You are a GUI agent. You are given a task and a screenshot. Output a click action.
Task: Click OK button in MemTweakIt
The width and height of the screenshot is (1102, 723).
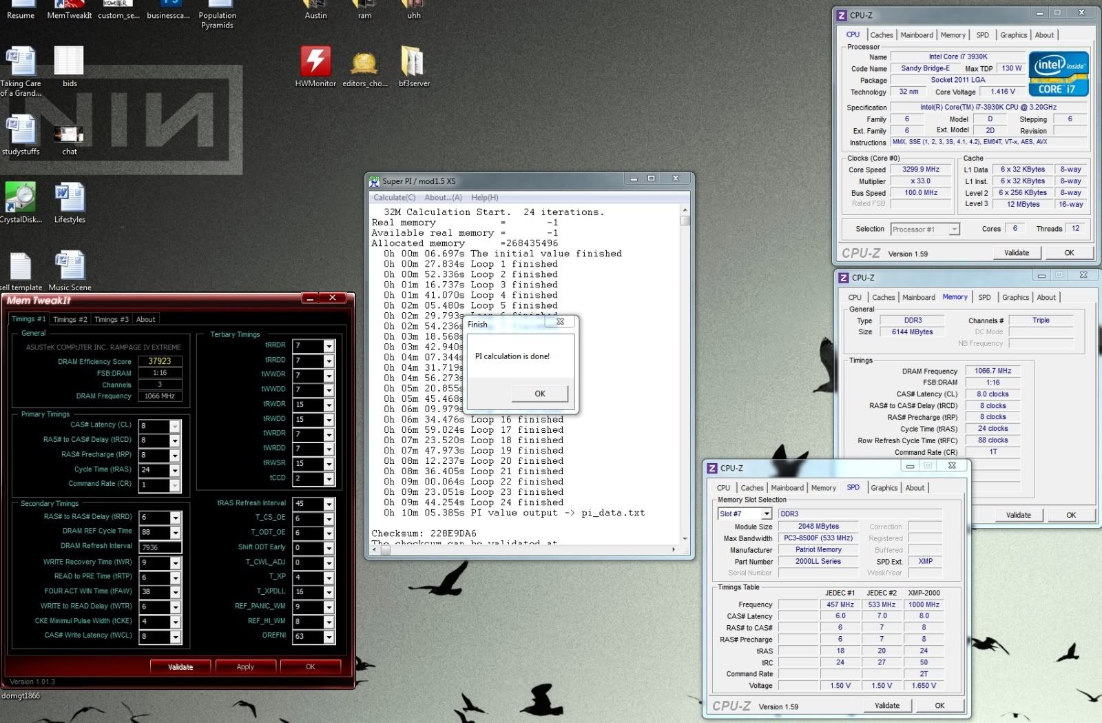(x=310, y=666)
